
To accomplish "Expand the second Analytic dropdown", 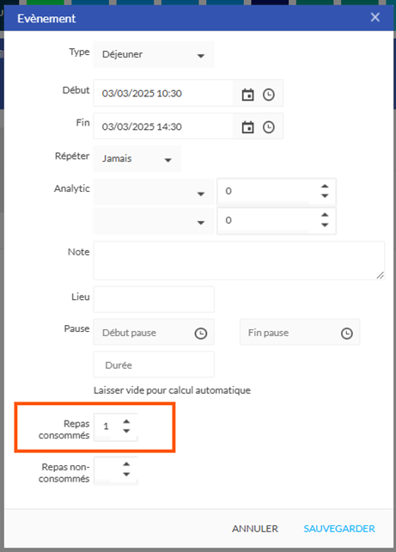I will tap(154, 221).
